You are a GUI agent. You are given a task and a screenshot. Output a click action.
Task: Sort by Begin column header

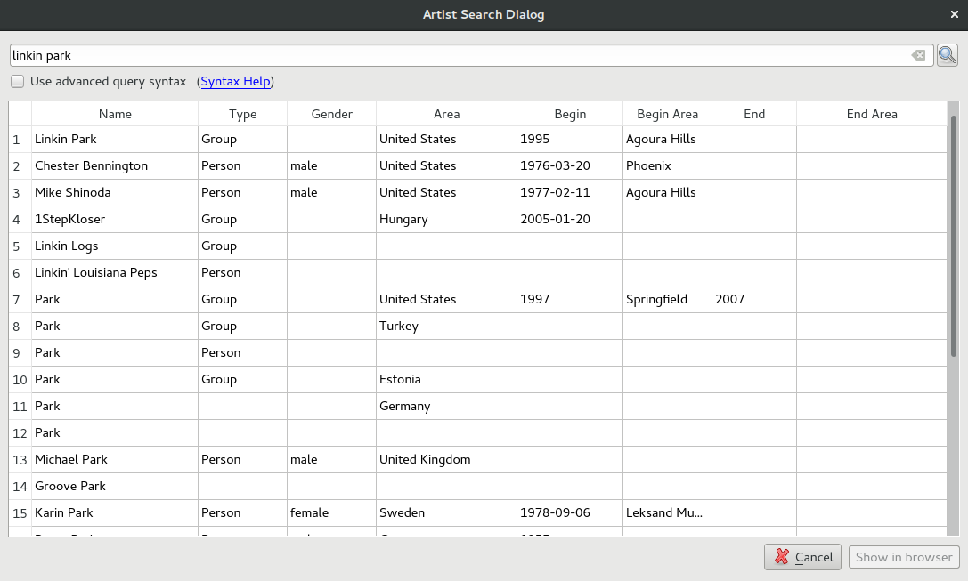tap(570, 114)
